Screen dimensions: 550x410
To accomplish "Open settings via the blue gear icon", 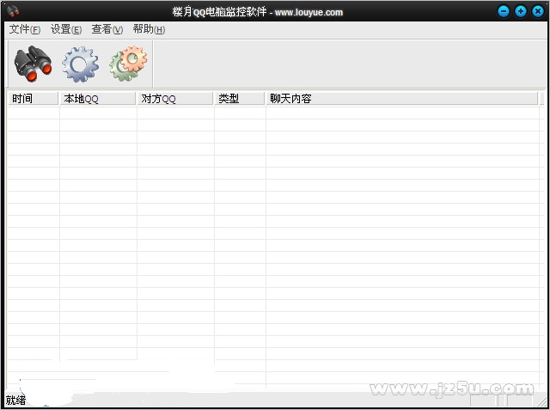I will (x=80, y=64).
